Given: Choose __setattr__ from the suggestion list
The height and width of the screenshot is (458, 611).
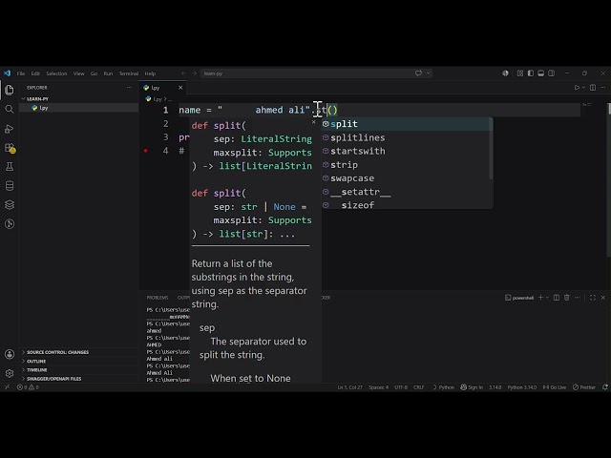Looking at the screenshot, I should pos(407,192).
